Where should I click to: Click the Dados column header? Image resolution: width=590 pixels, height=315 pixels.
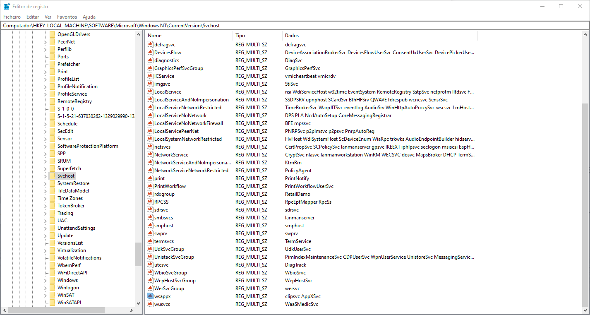380,36
